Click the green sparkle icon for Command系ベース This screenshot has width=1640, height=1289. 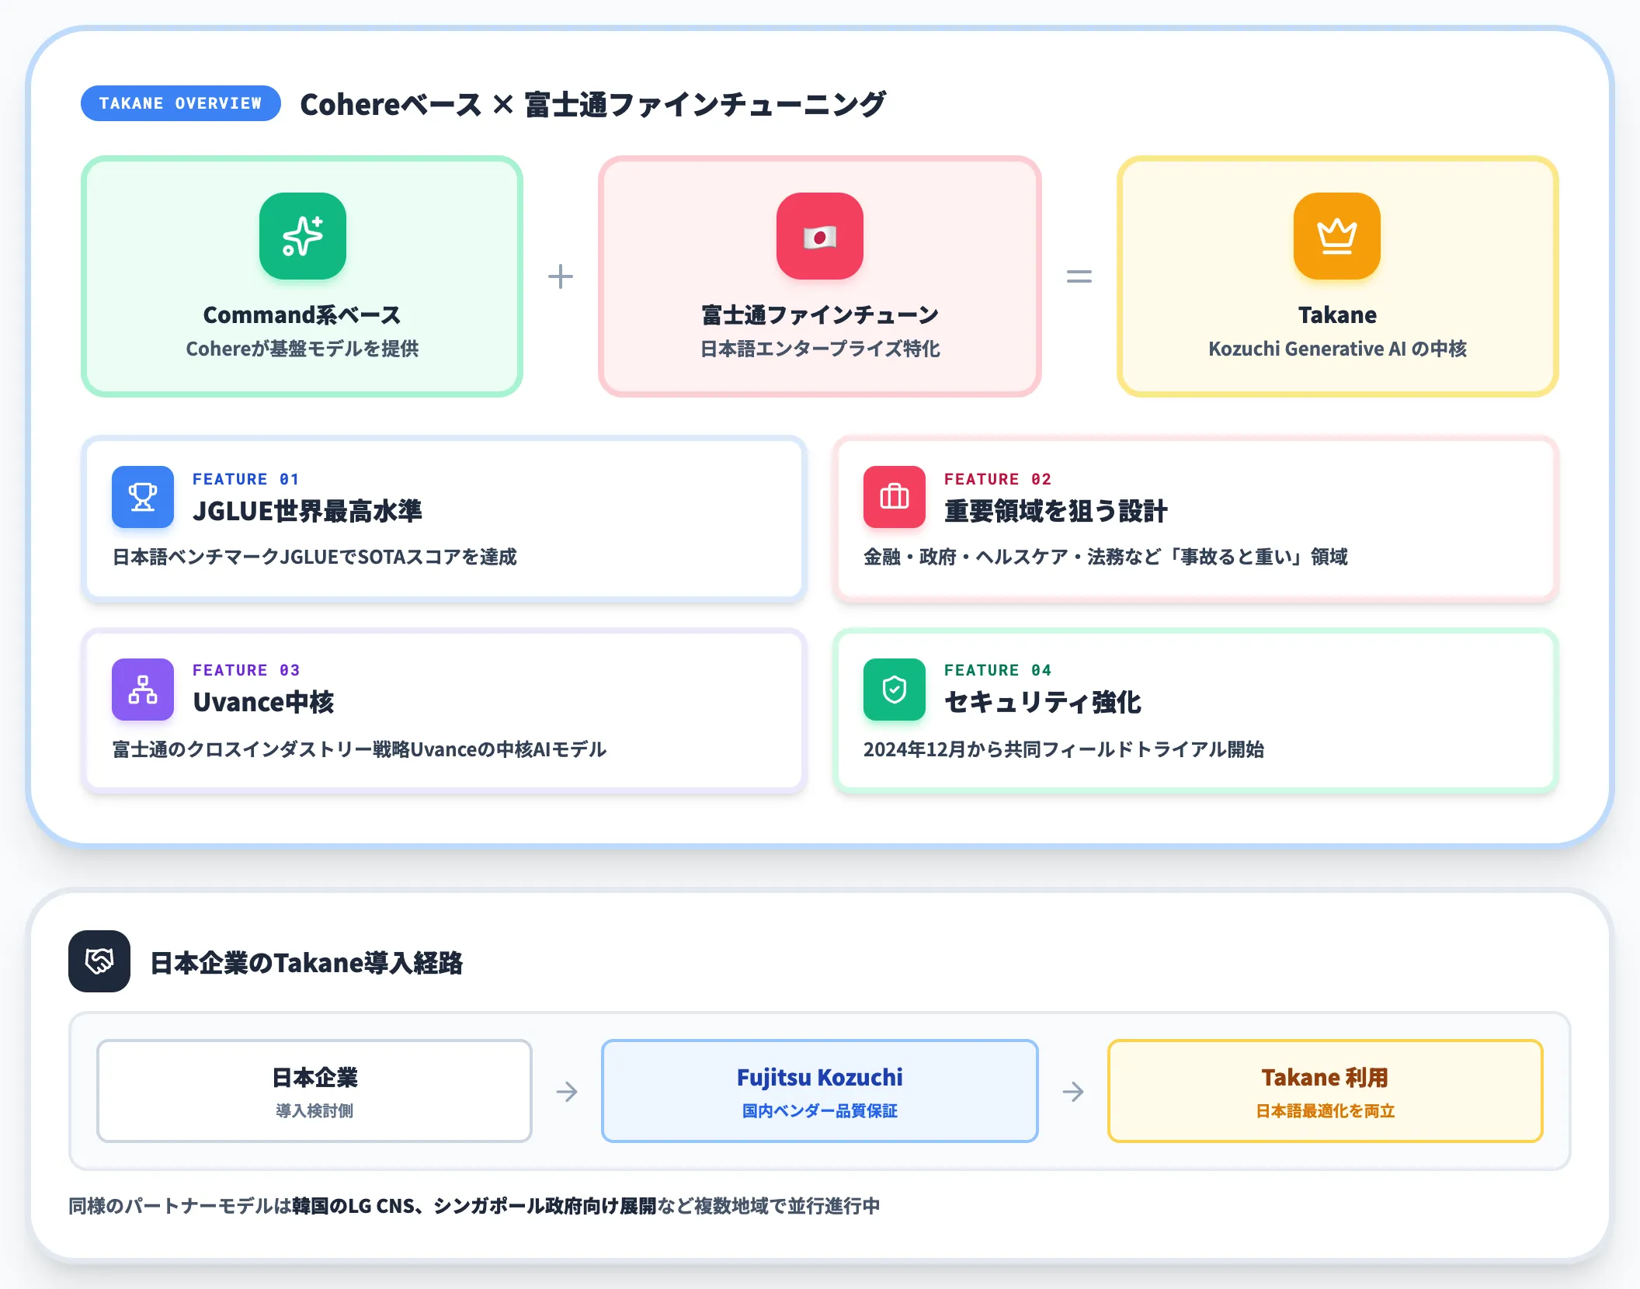tap(302, 236)
